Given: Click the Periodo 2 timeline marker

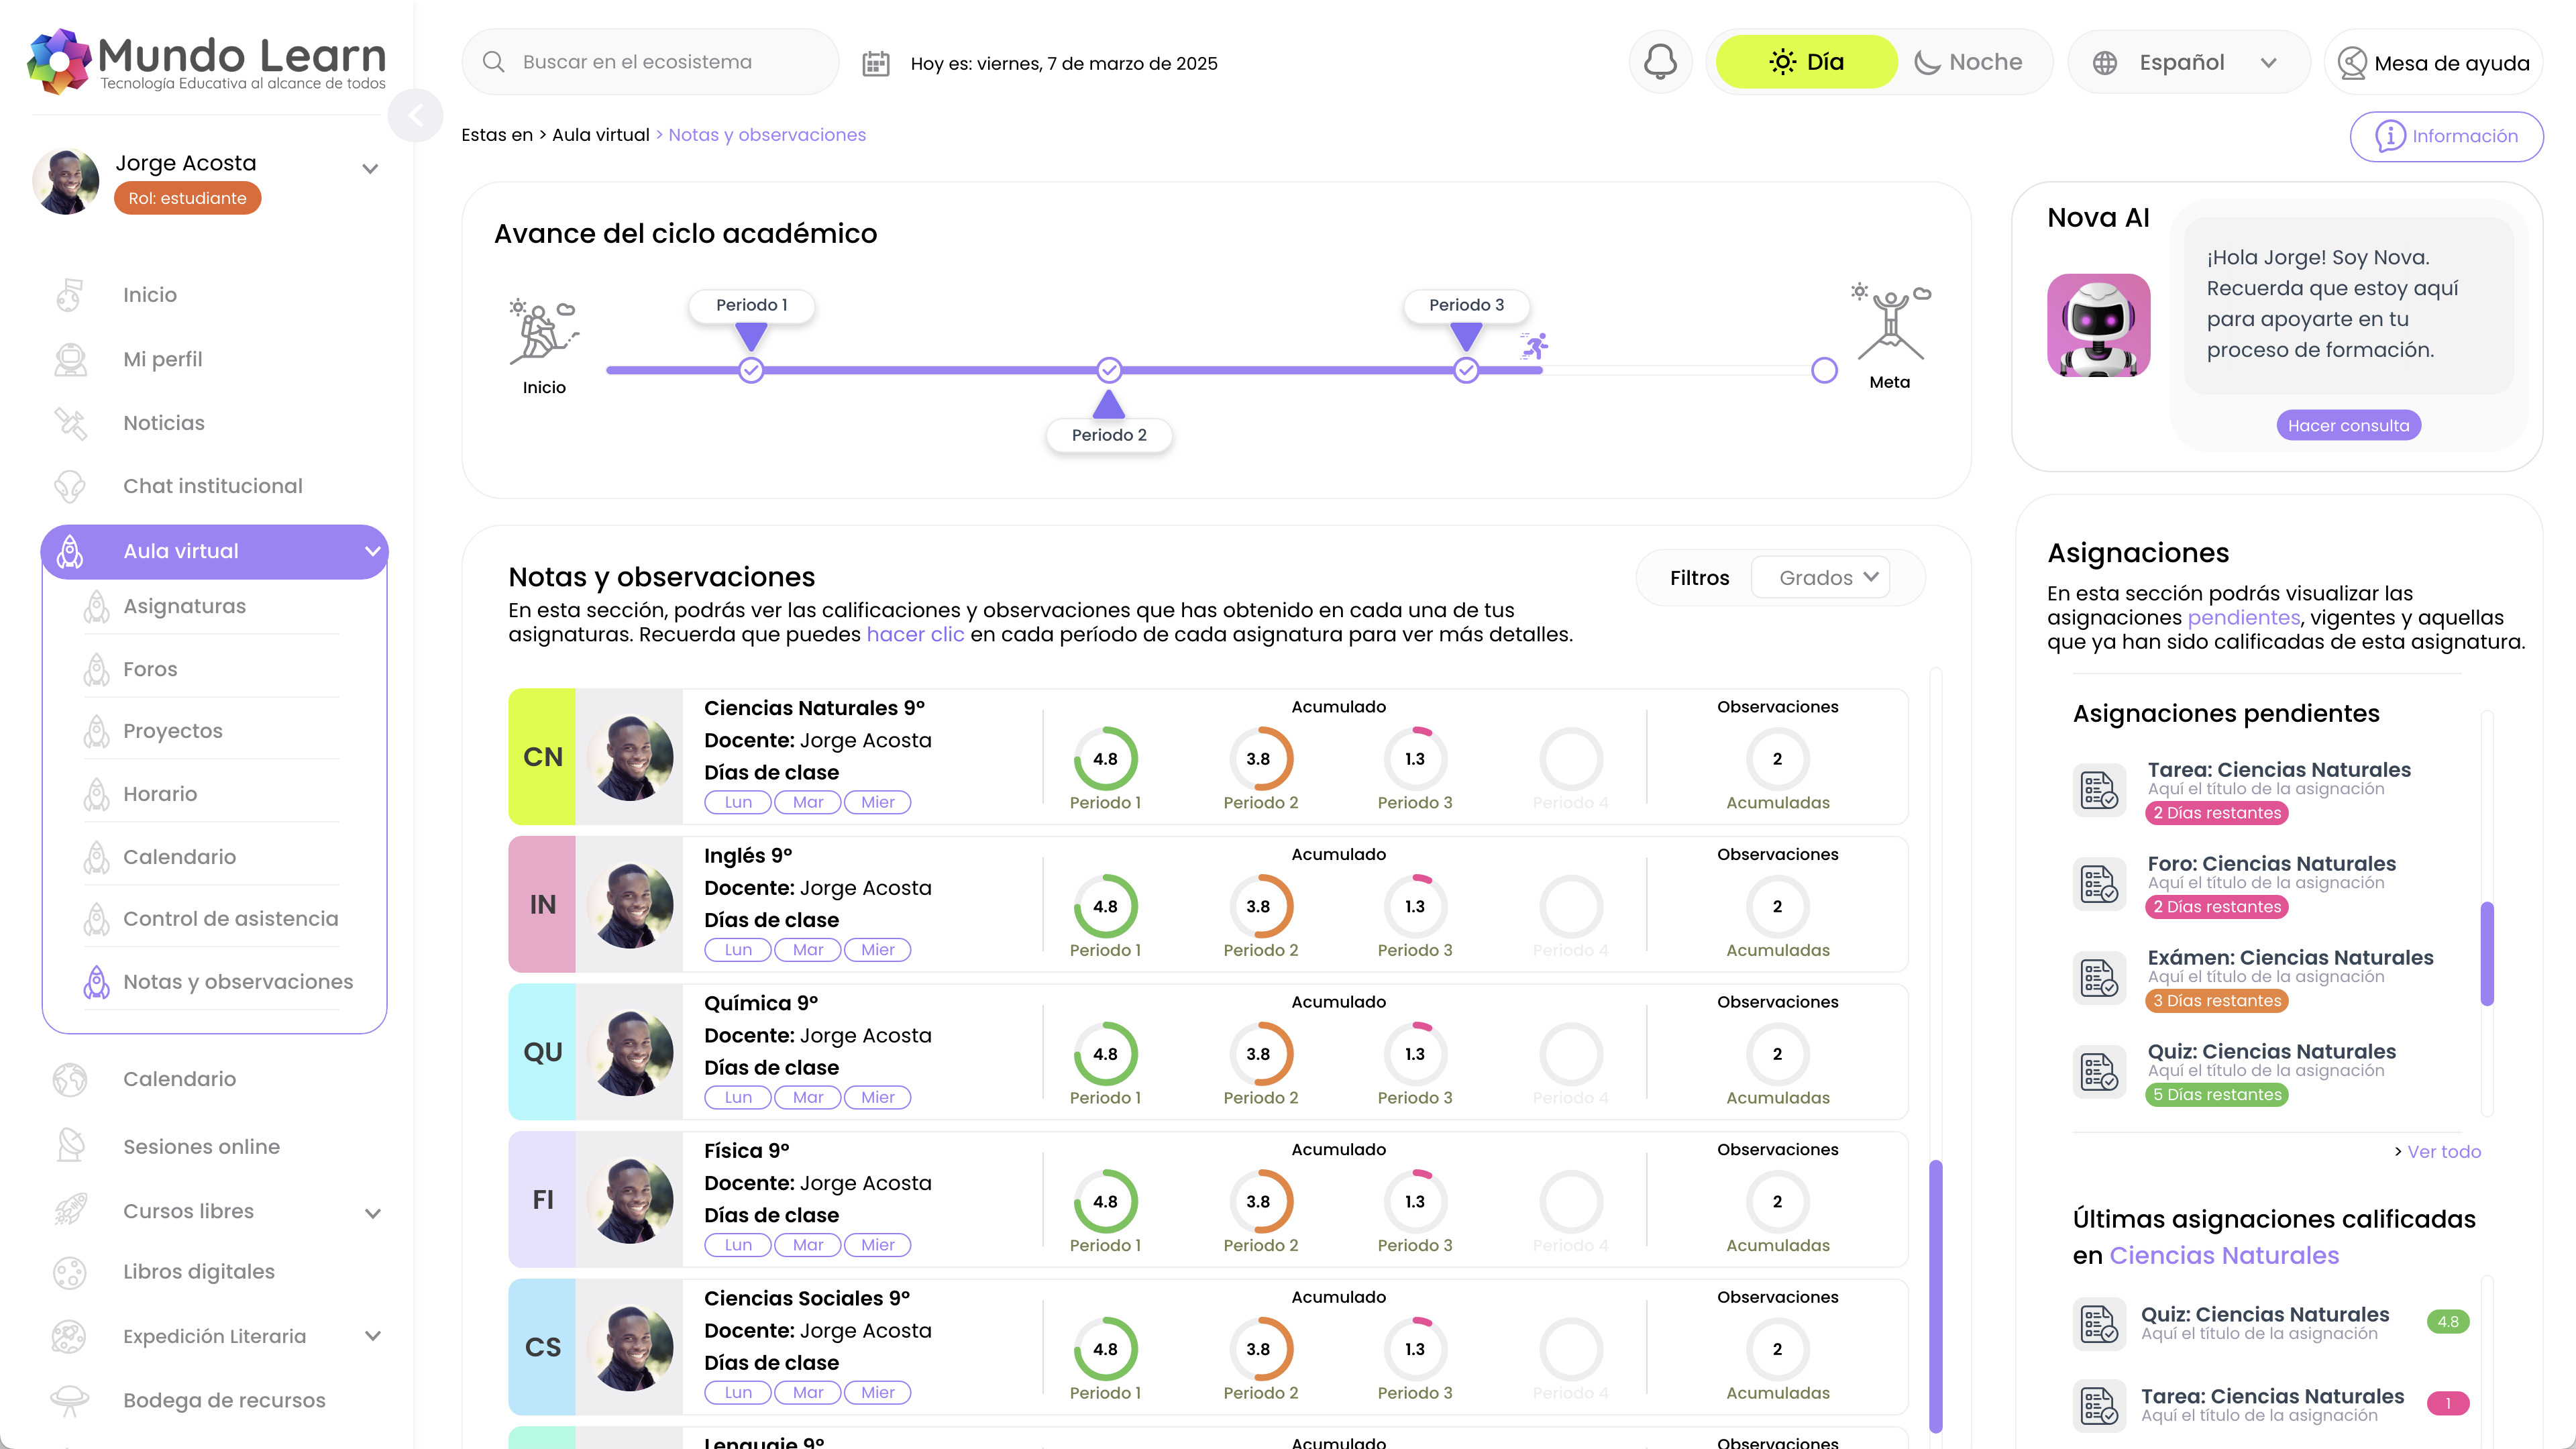Looking at the screenshot, I should (x=1109, y=370).
